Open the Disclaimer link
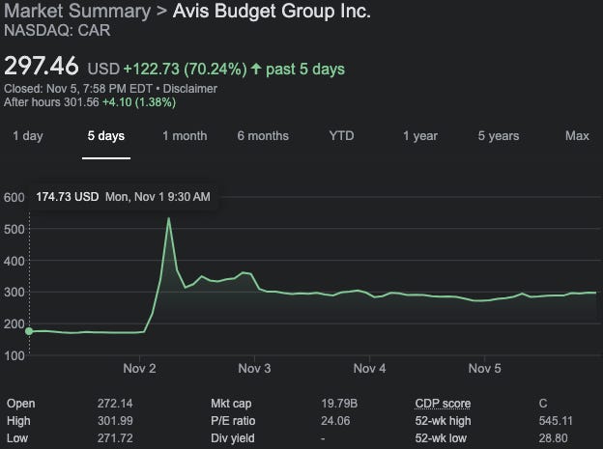The width and height of the screenshot is (603, 449). (x=190, y=89)
